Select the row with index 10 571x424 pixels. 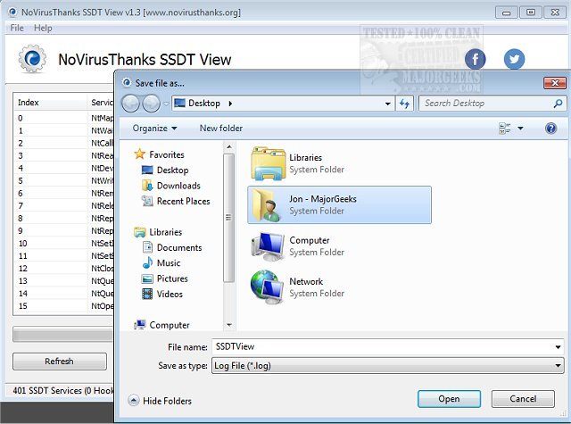pos(63,244)
